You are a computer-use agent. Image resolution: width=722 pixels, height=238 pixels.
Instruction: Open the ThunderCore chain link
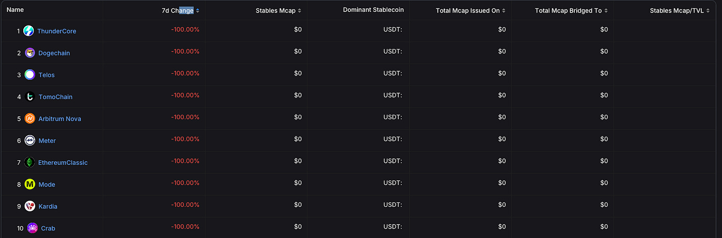(57, 31)
